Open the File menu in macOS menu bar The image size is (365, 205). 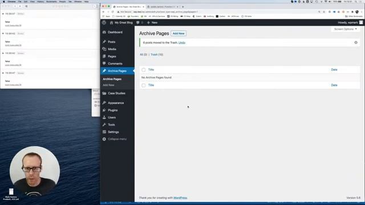20,1
